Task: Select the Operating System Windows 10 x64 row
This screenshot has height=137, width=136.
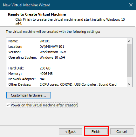Action: pyautogui.click(x=66, y=57)
